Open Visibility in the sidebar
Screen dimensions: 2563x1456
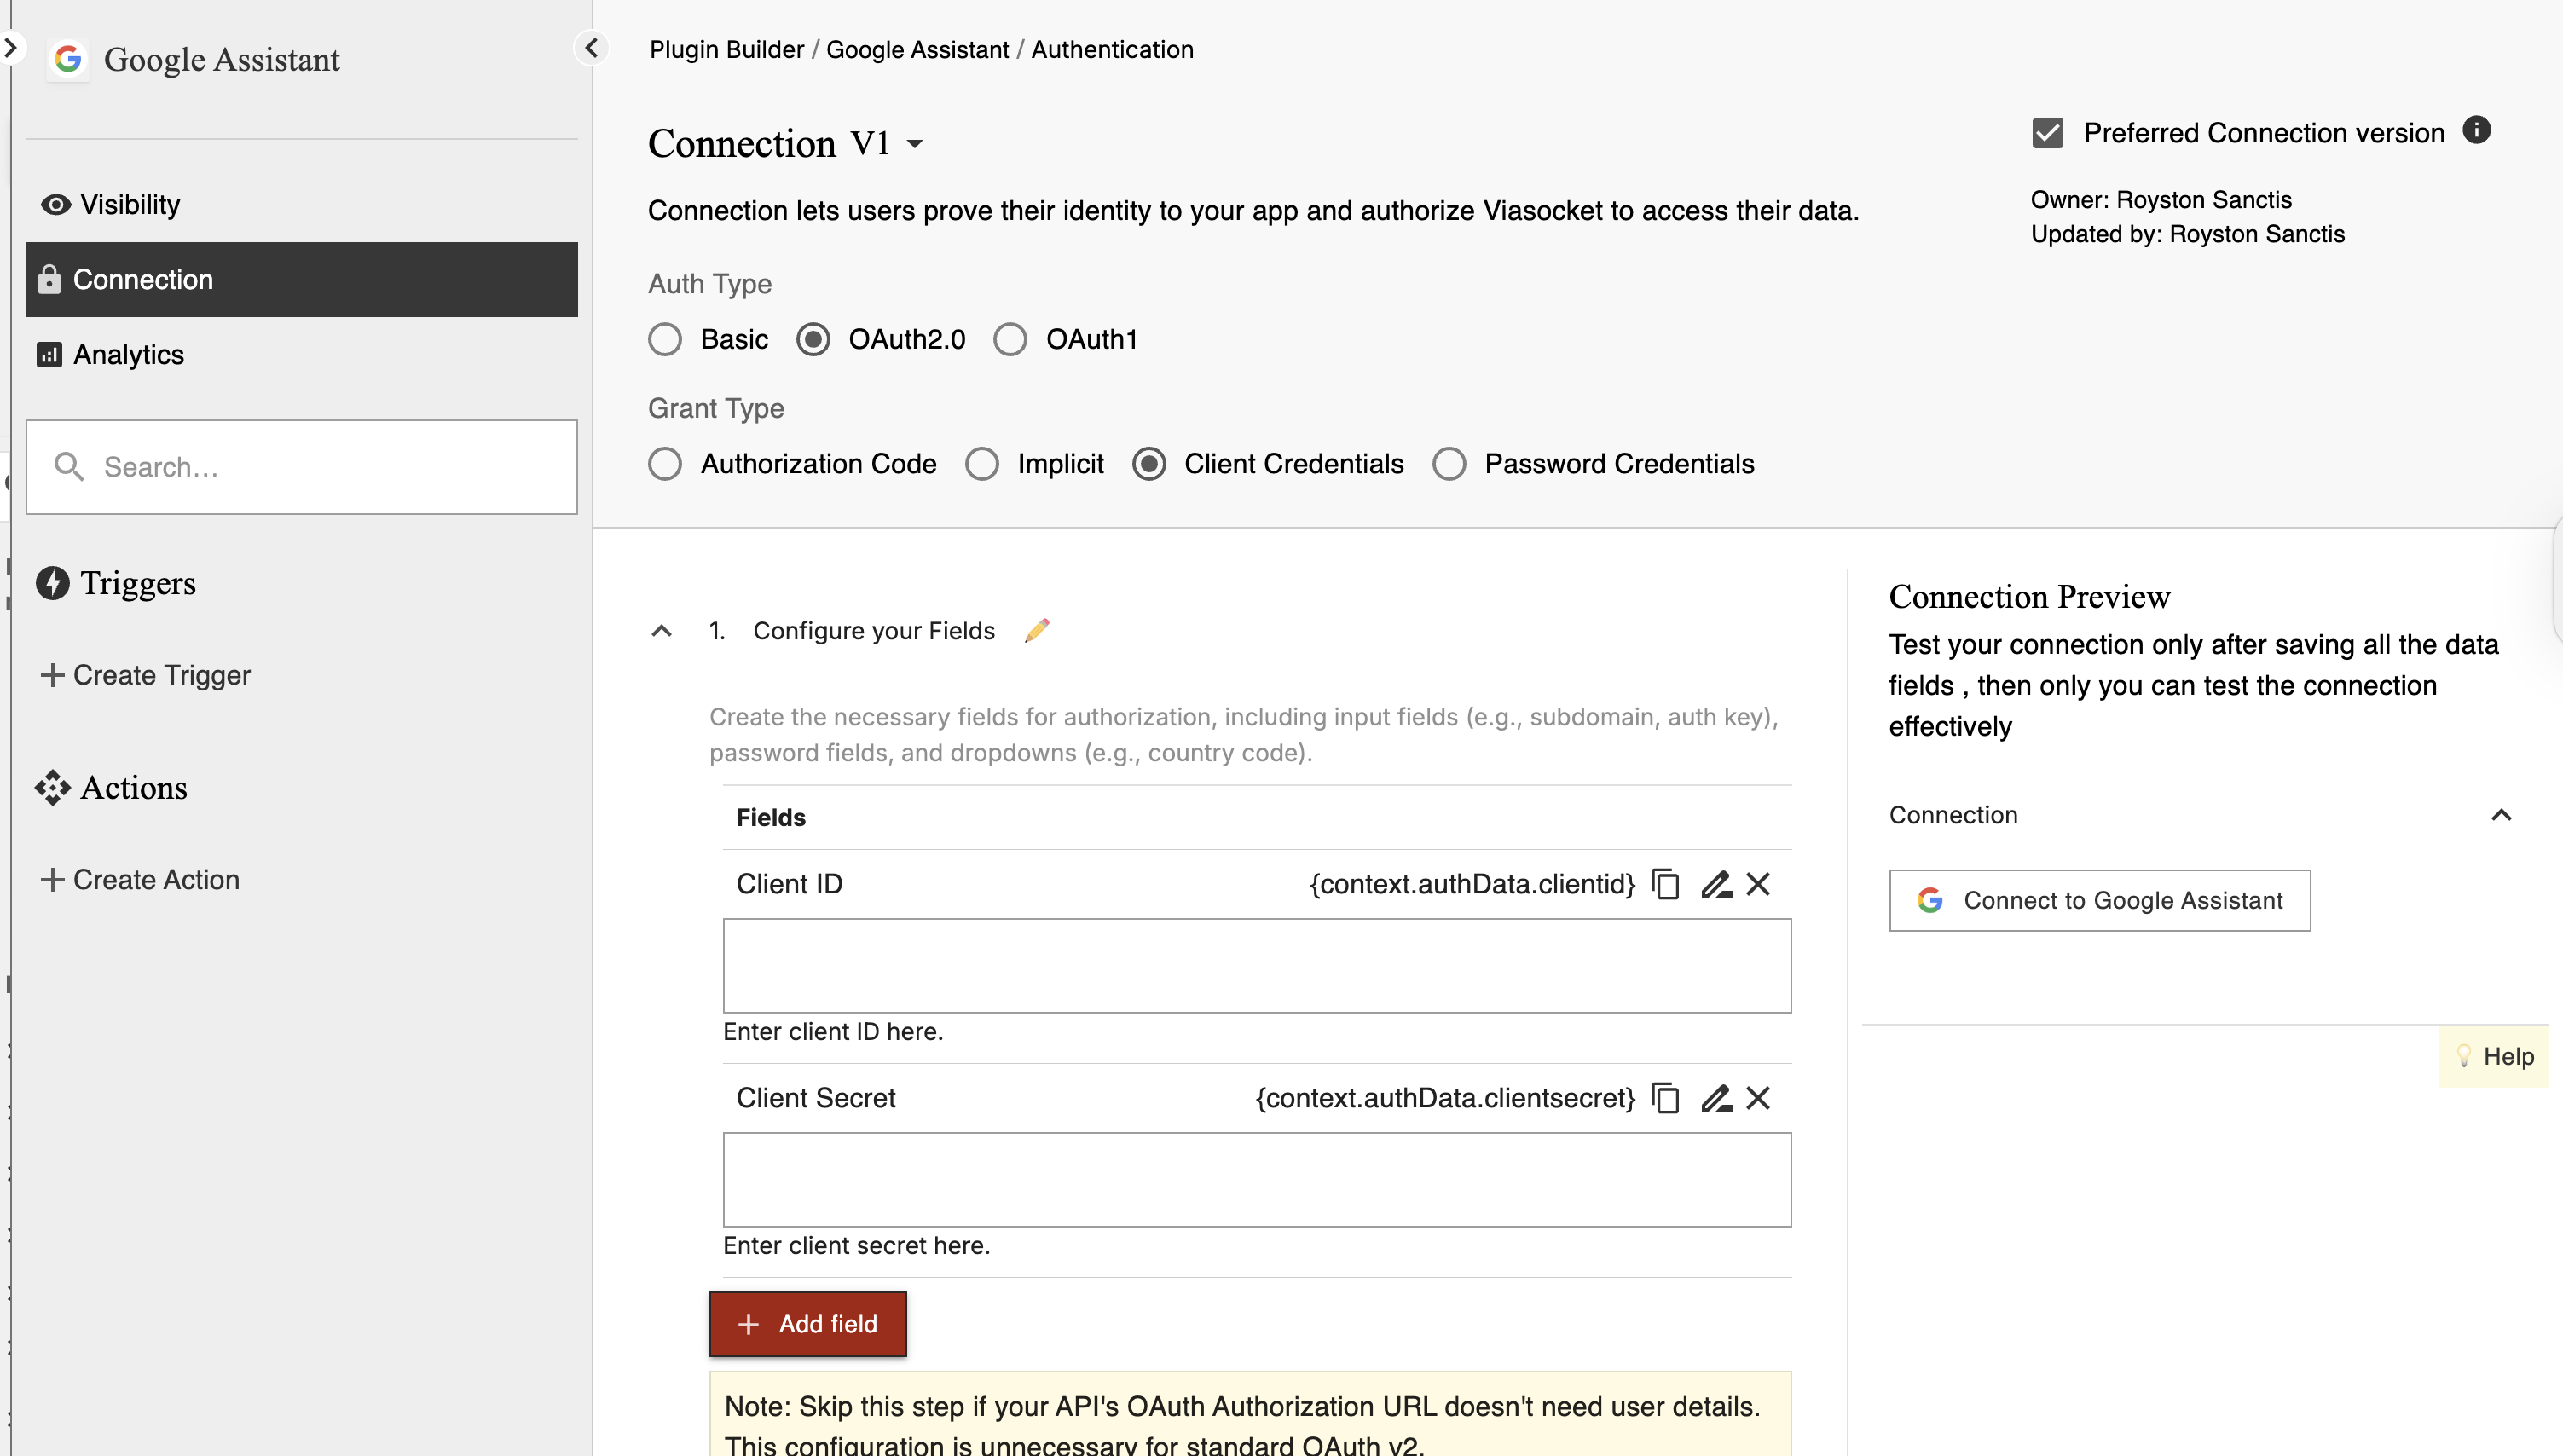(x=301, y=205)
